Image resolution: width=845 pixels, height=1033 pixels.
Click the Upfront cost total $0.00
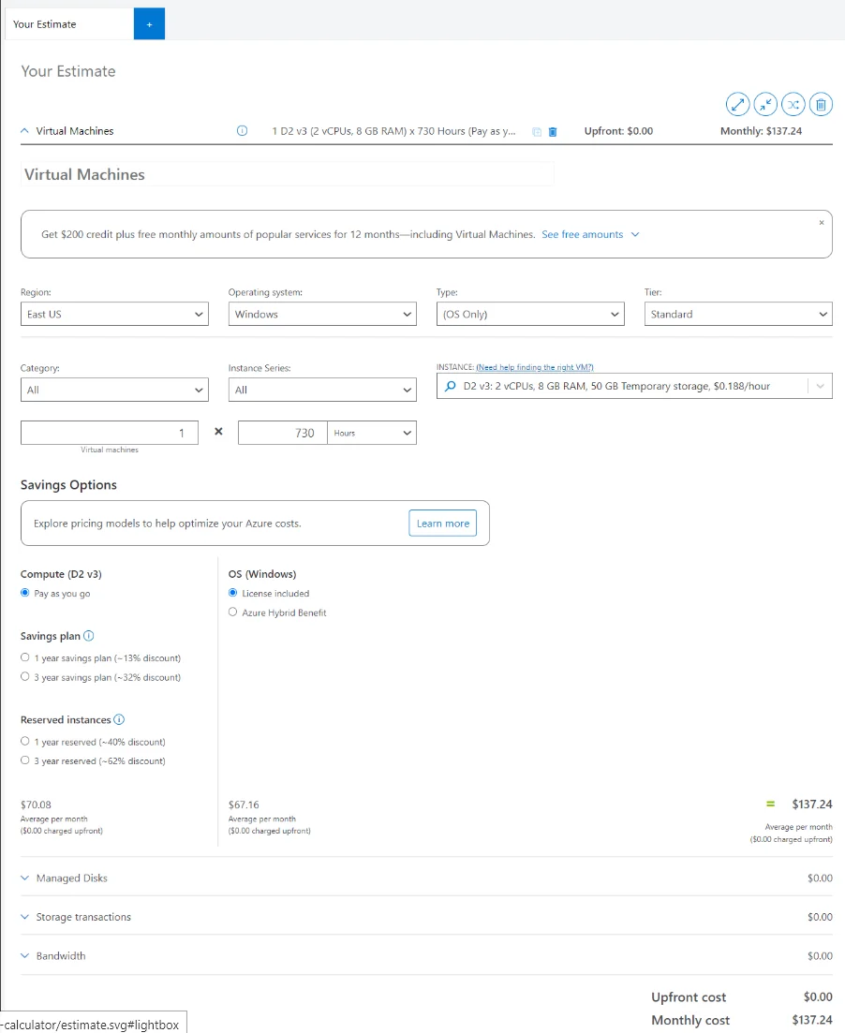pyautogui.click(x=818, y=996)
